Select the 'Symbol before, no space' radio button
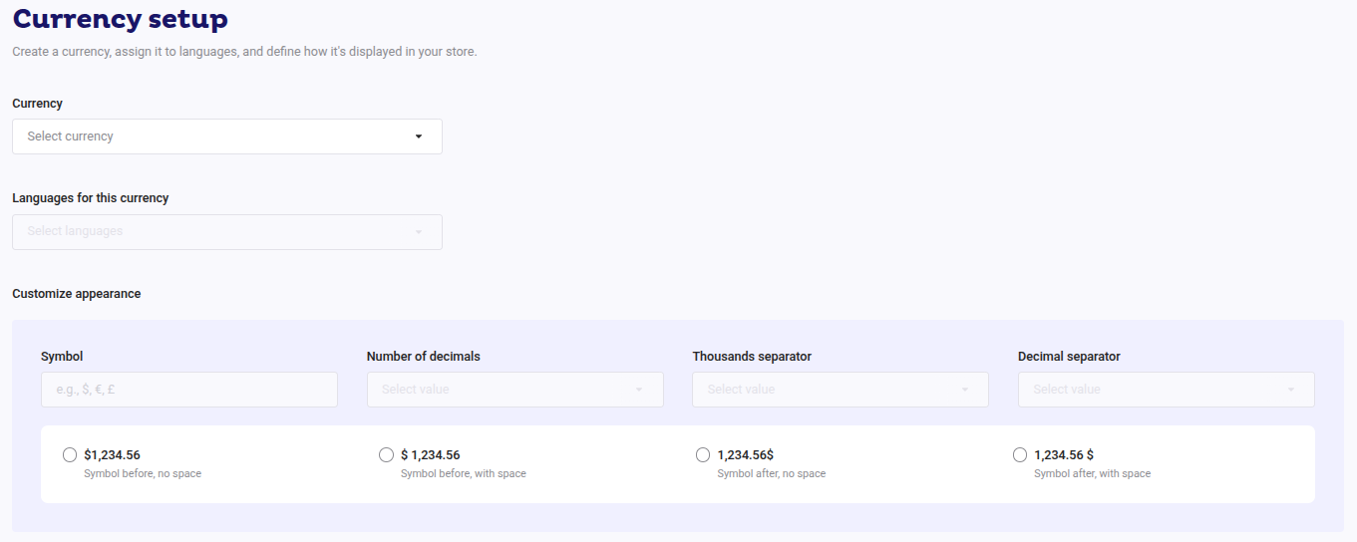 (70, 455)
